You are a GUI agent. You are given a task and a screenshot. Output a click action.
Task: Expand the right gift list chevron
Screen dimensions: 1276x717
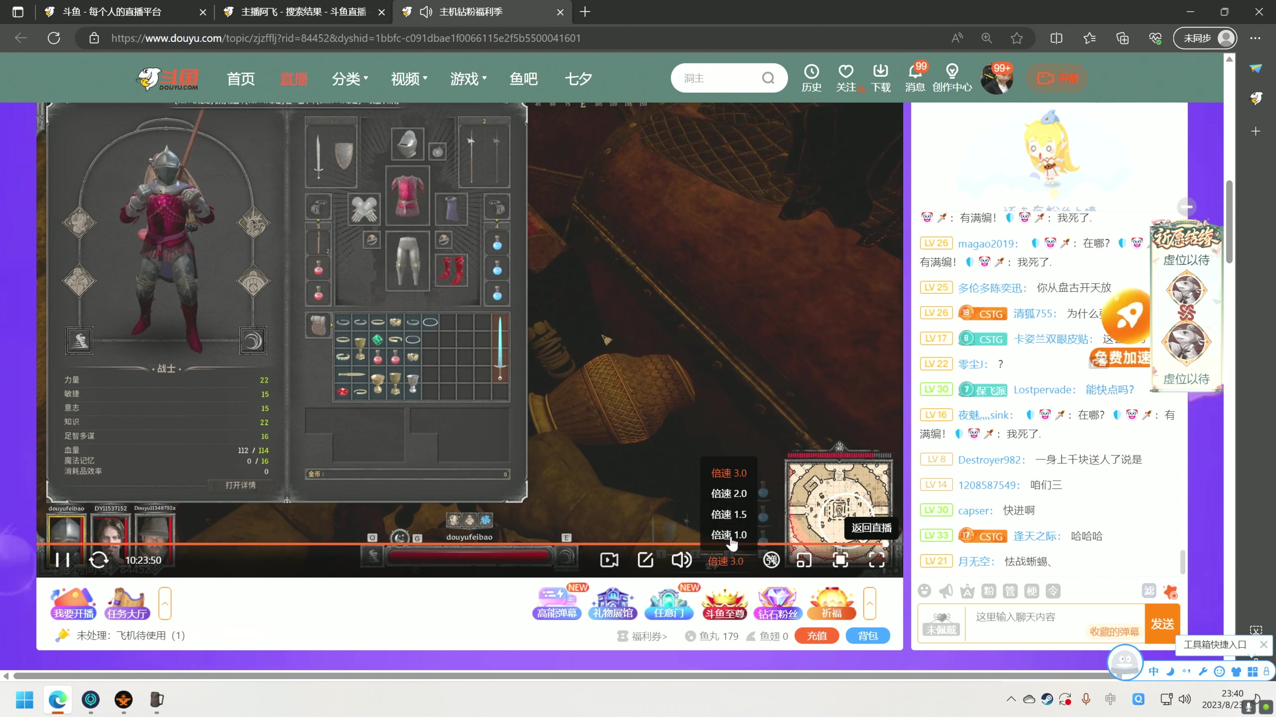point(870,603)
